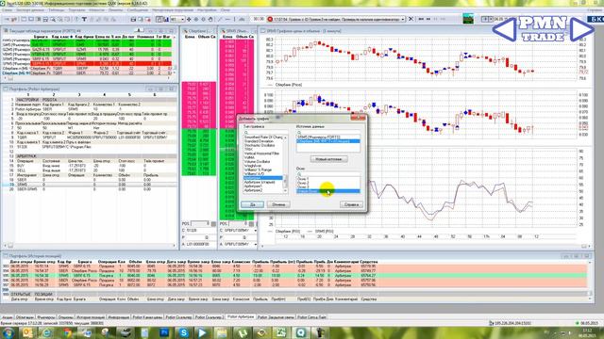Select Окно 1 in window list
Screen dimensions: 604x339
303,179
